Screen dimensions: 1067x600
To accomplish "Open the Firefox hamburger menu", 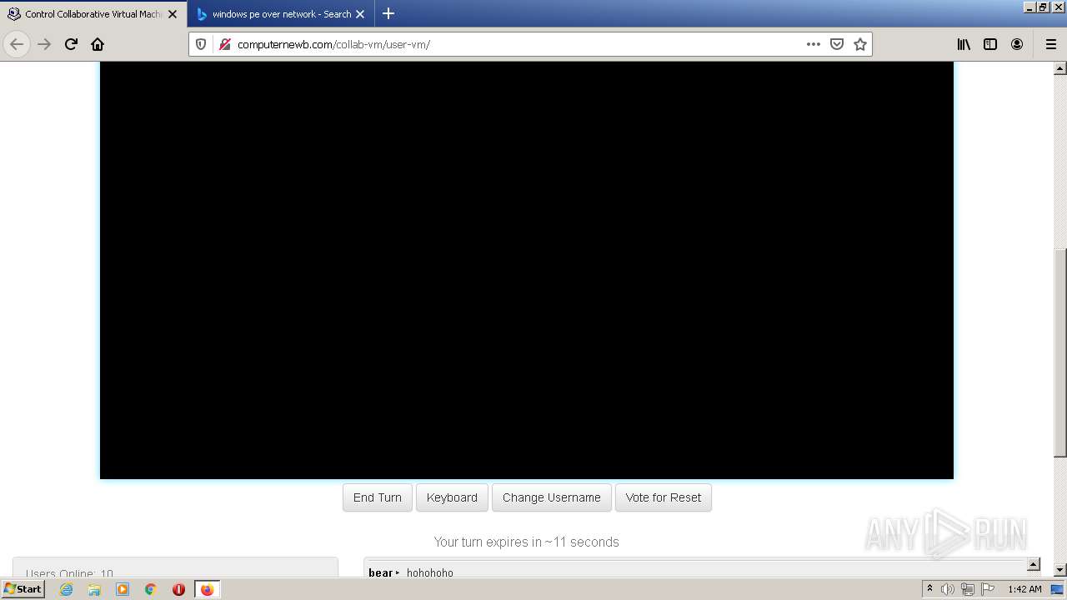I will [x=1051, y=44].
